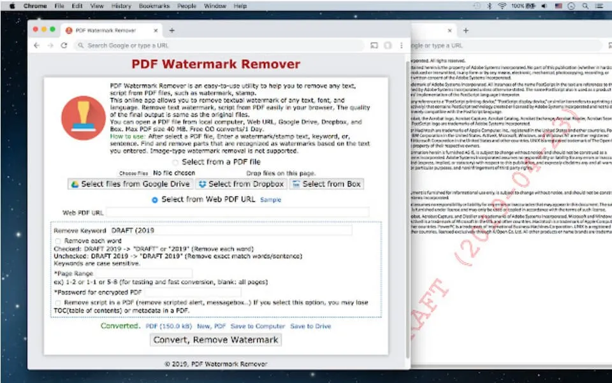Click the Google Drive icon on the upload button
Viewport: 612px width, 383px height.
click(x=75, y=184)
